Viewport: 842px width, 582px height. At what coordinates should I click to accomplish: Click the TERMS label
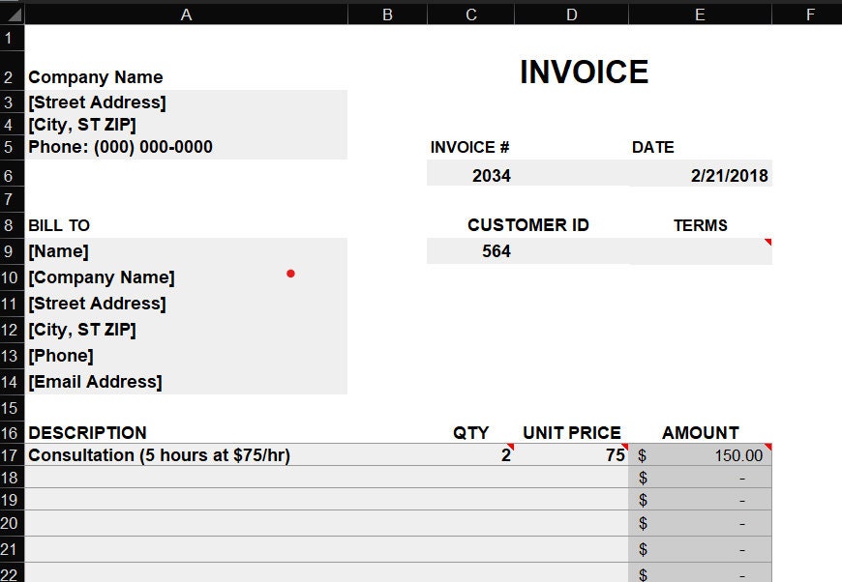(x=701, y=225)
